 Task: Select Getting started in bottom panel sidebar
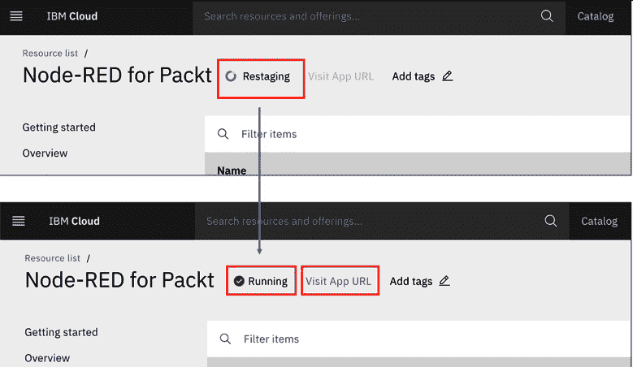62,332
